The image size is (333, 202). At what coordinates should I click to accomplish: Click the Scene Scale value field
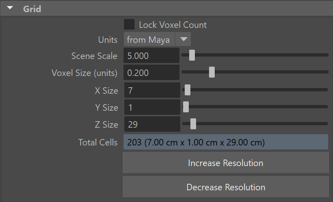[152, 55]
